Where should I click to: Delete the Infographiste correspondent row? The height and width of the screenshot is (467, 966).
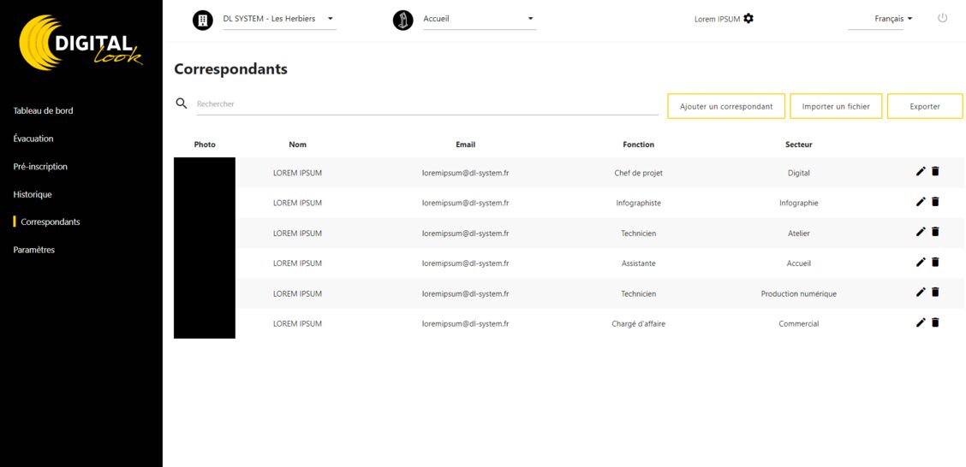tap(935, 202)
